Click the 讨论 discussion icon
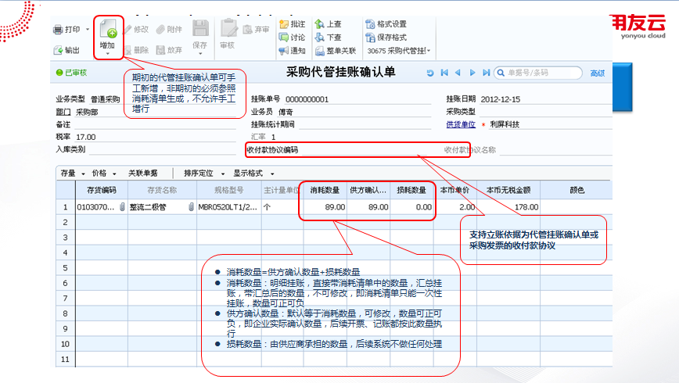This screenshot has width=679, height=383. 284,38
